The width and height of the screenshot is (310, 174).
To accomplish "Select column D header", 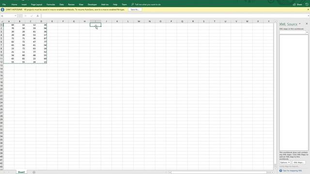I will click(41, 21).
